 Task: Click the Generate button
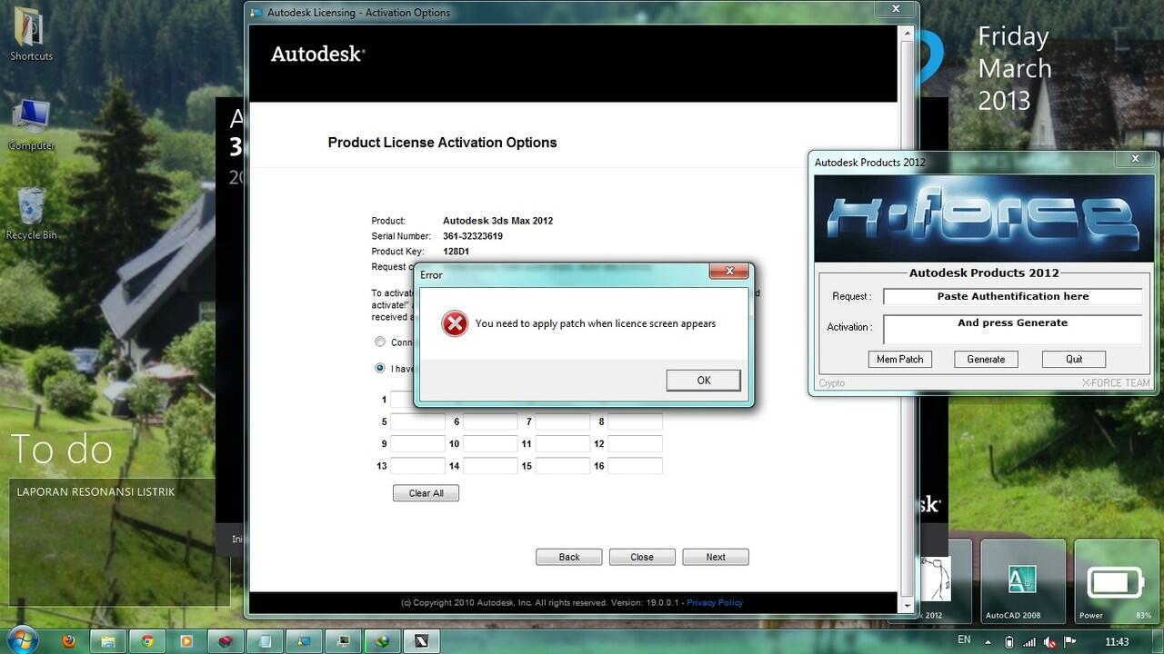point(986,360)
